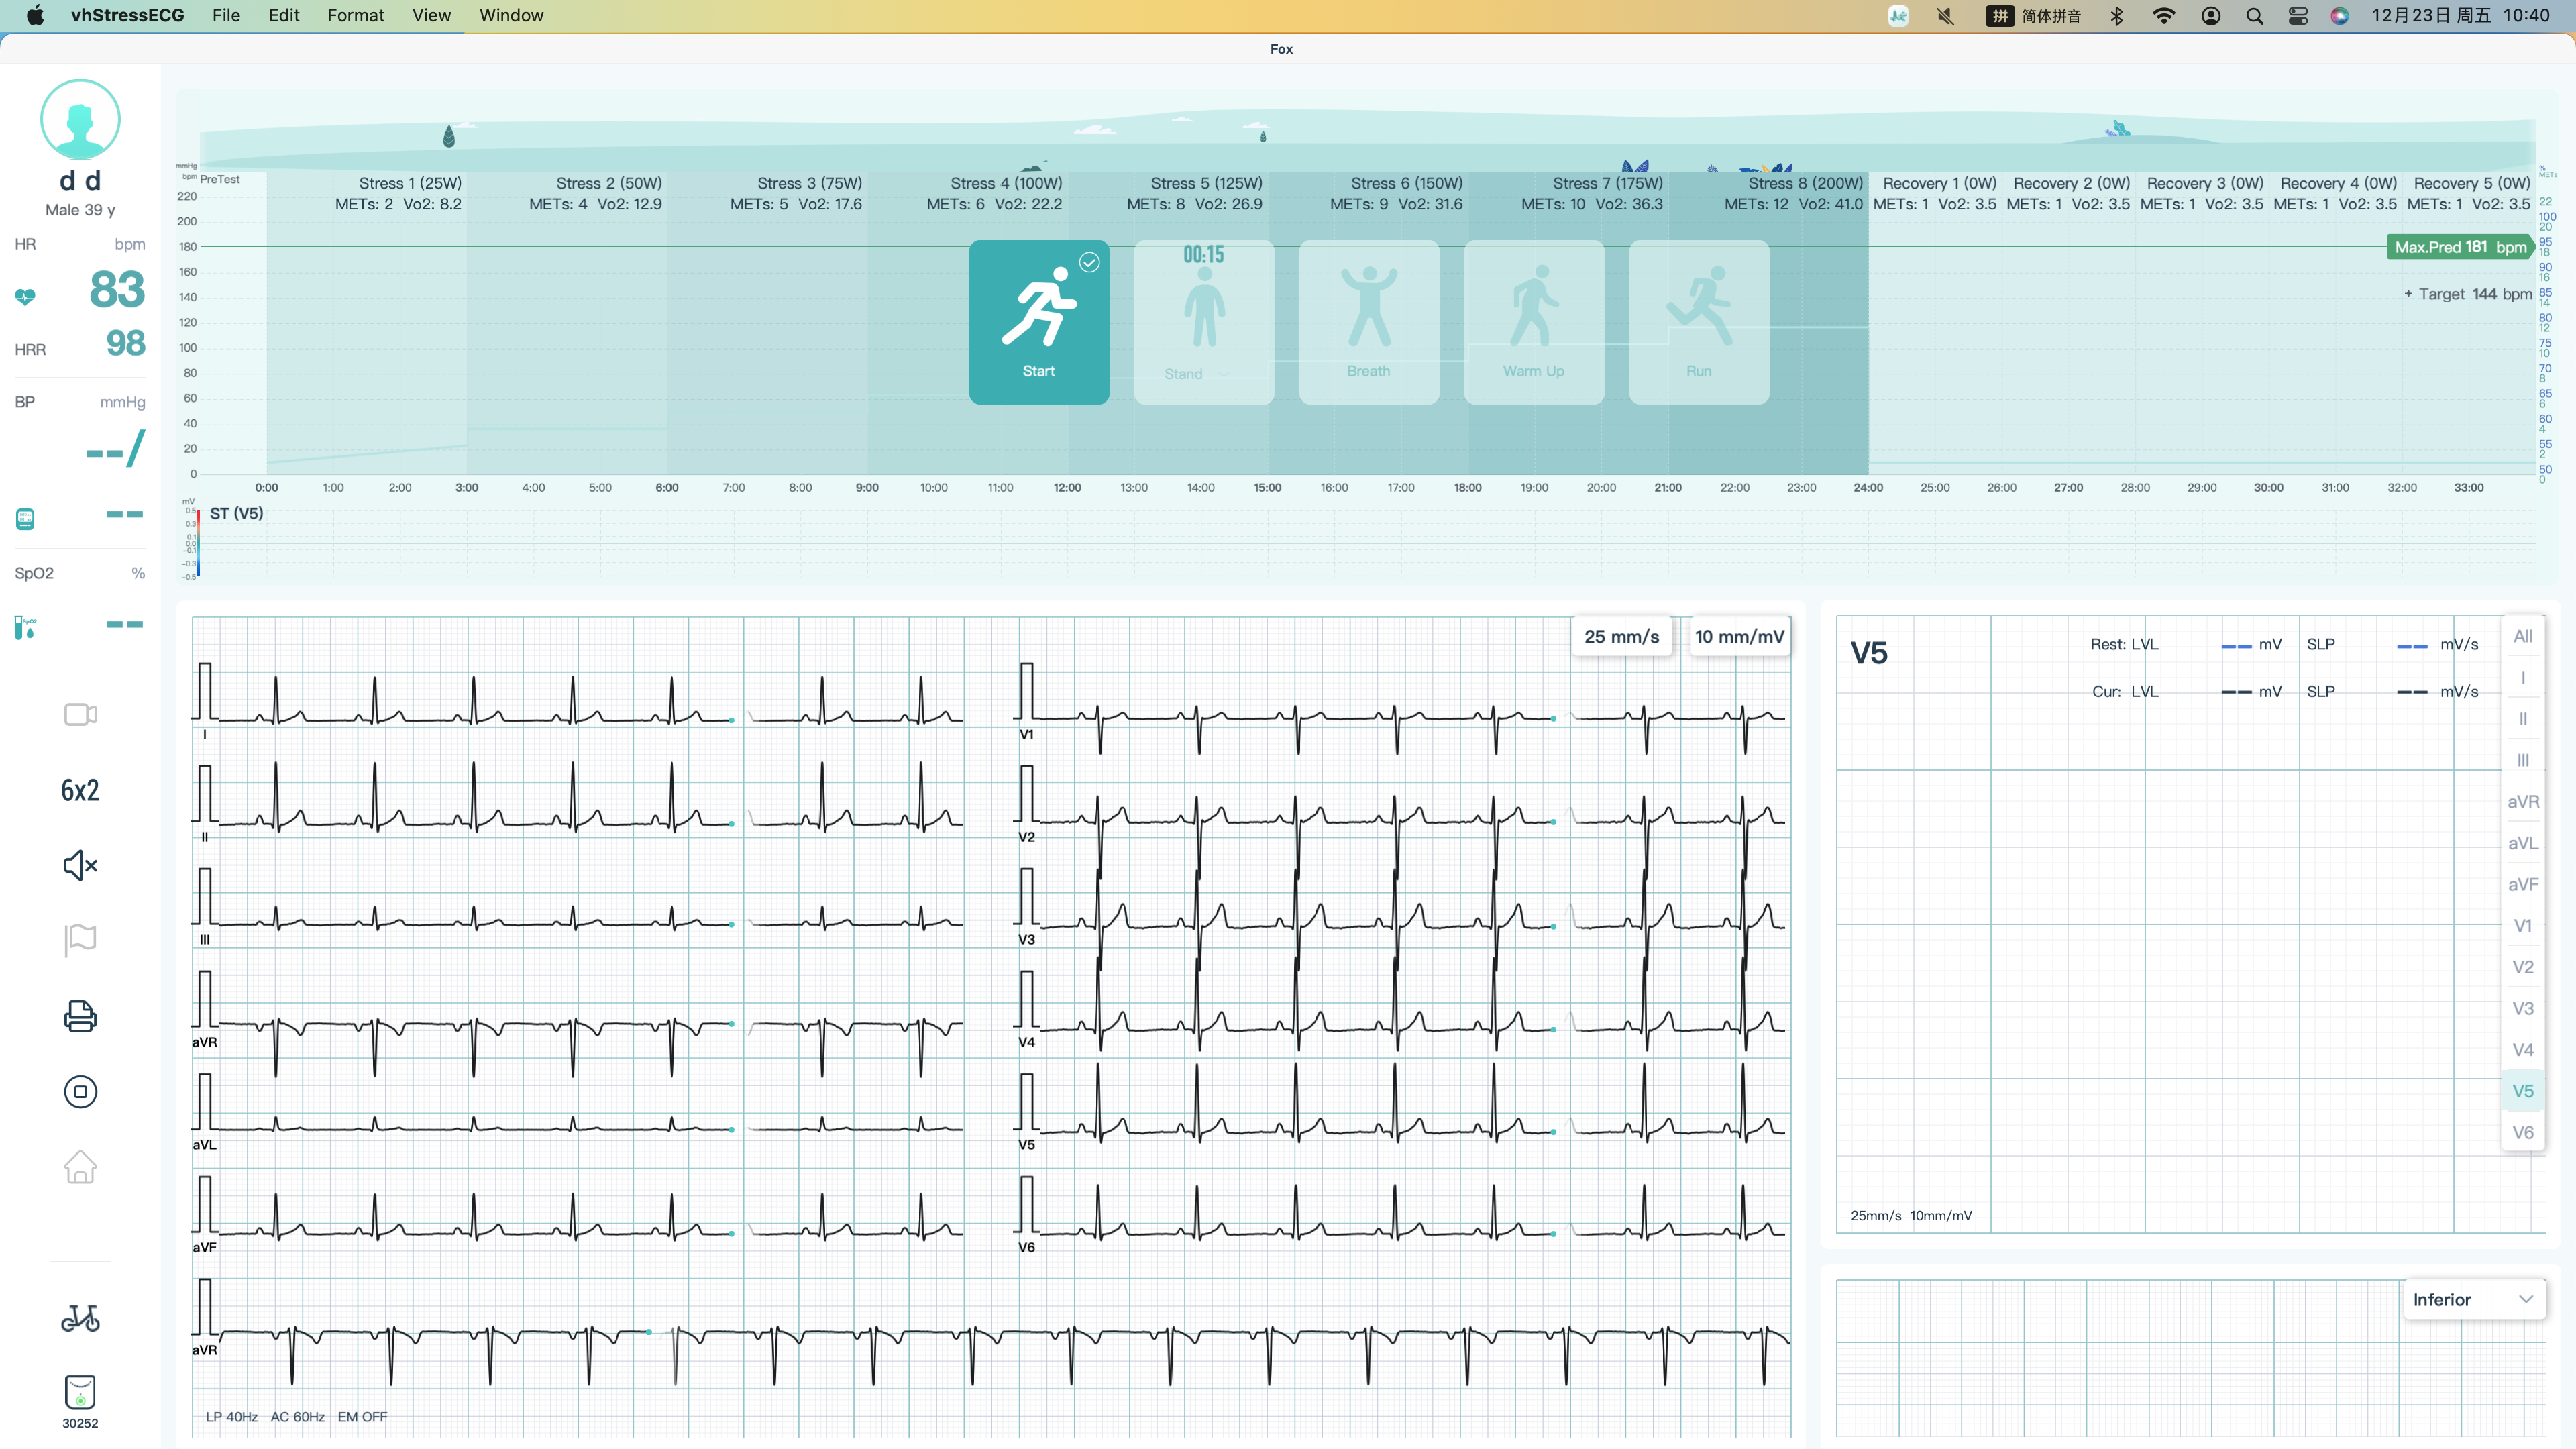Click the Siri menu bar icon
This screenshot has height=1449, width=2576.
coord(2340,15)
